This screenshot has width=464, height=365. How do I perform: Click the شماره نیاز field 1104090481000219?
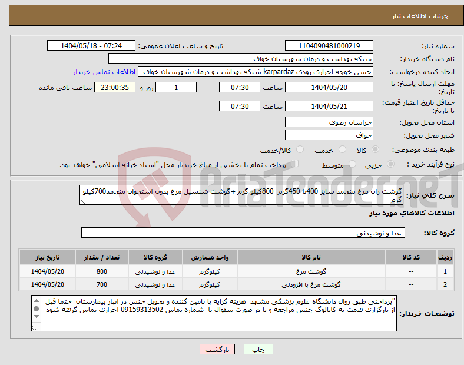[329, 45]
